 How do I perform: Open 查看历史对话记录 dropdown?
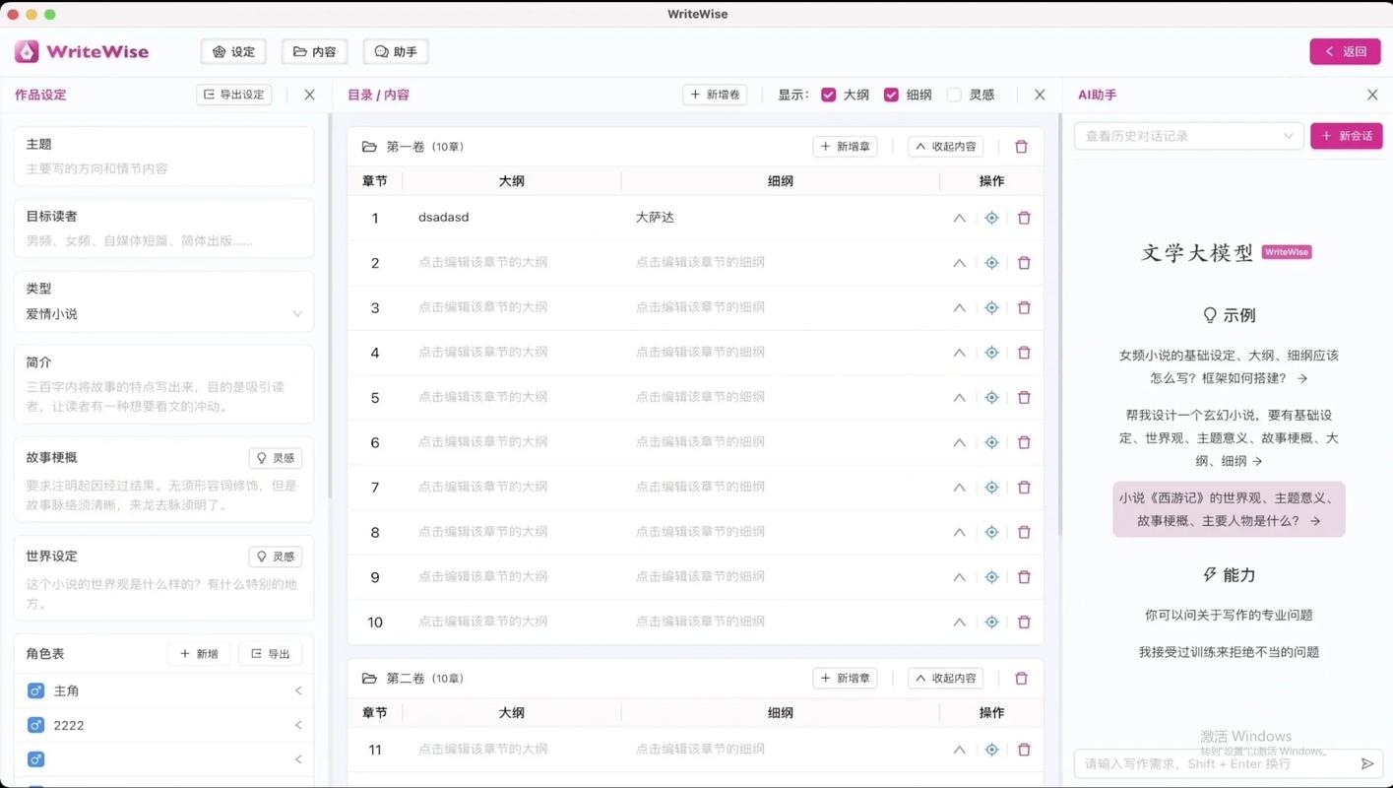(1189, 136)
